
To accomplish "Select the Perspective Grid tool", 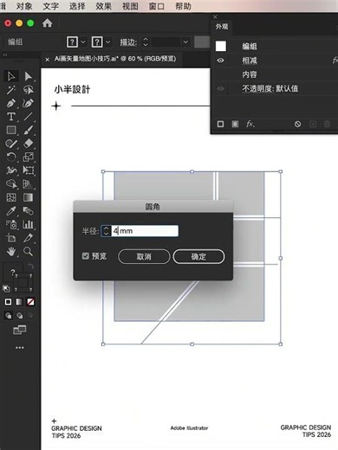I will 28,184.
